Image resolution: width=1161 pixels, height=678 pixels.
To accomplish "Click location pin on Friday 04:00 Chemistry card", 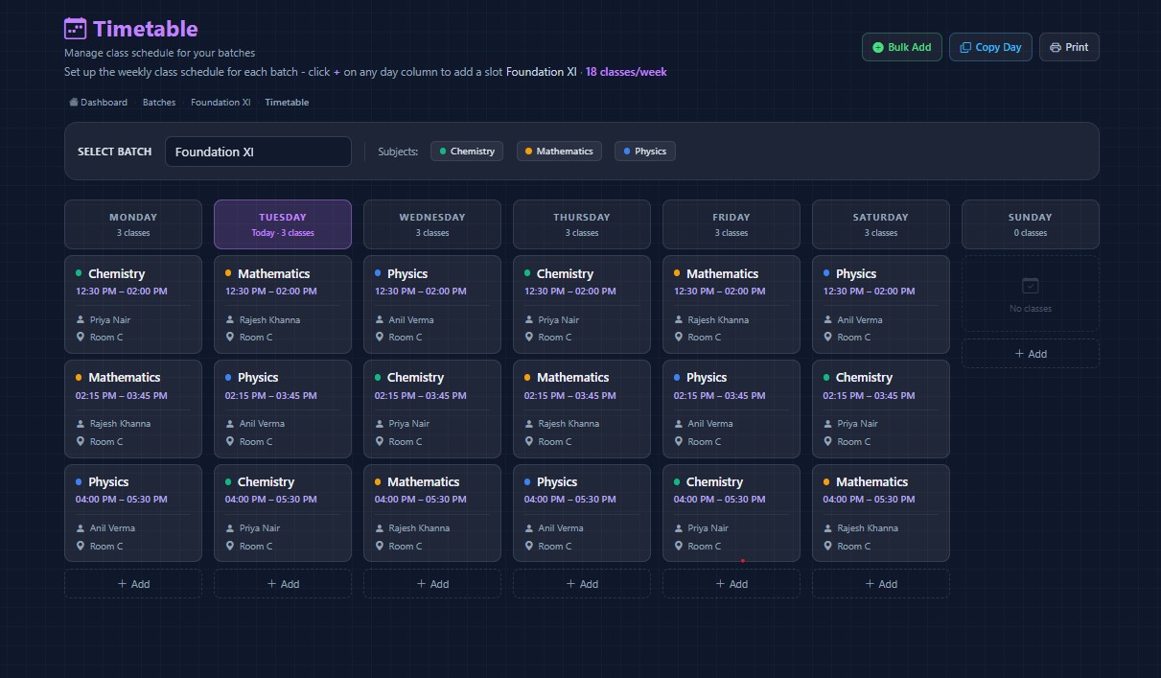I will tap(679, 547).
